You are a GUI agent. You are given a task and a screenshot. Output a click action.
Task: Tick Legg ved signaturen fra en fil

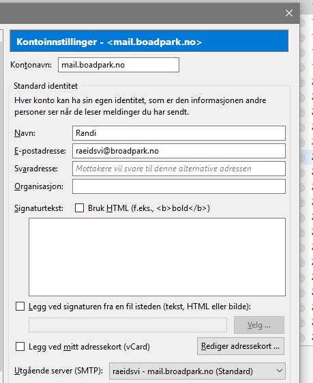click(20, 307)
